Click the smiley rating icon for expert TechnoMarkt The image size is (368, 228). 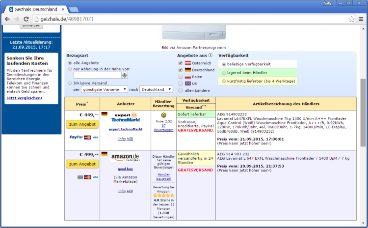click(164, 114)
